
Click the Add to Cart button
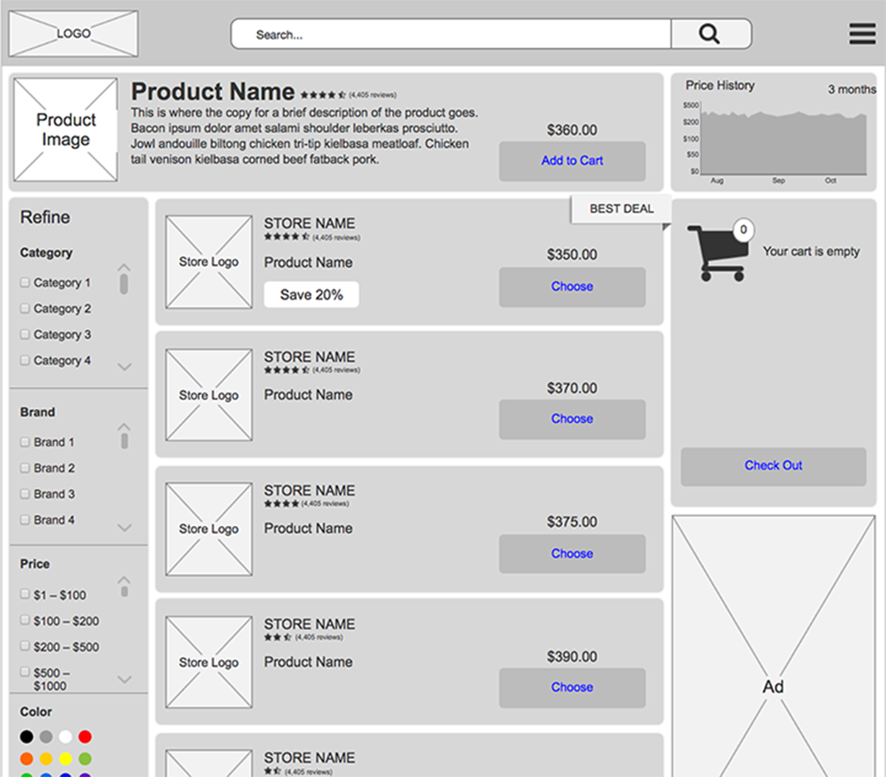click(572, 161)
